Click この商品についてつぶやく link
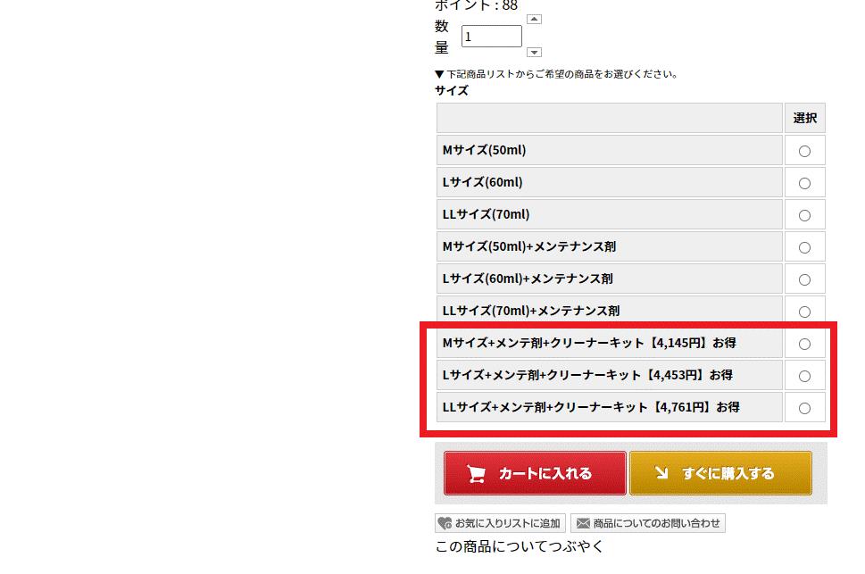 pos(520,546)
